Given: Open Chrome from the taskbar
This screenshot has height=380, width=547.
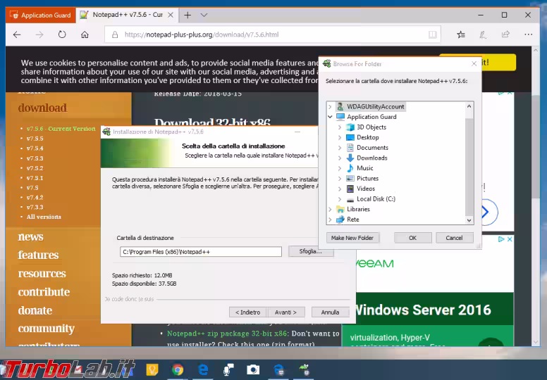Looking at the screenshot, I should (x=178, y=369).
